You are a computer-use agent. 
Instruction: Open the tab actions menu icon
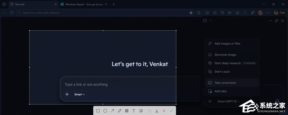pyautogui.click(x=4, y=4)
